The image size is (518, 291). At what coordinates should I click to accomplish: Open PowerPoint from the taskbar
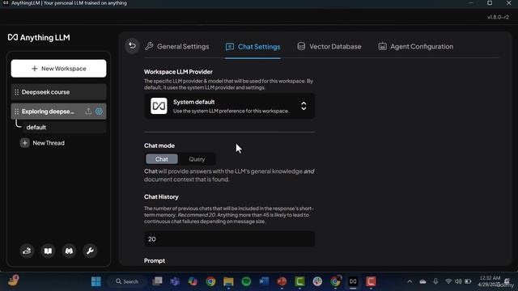click(x=282, y=281)
